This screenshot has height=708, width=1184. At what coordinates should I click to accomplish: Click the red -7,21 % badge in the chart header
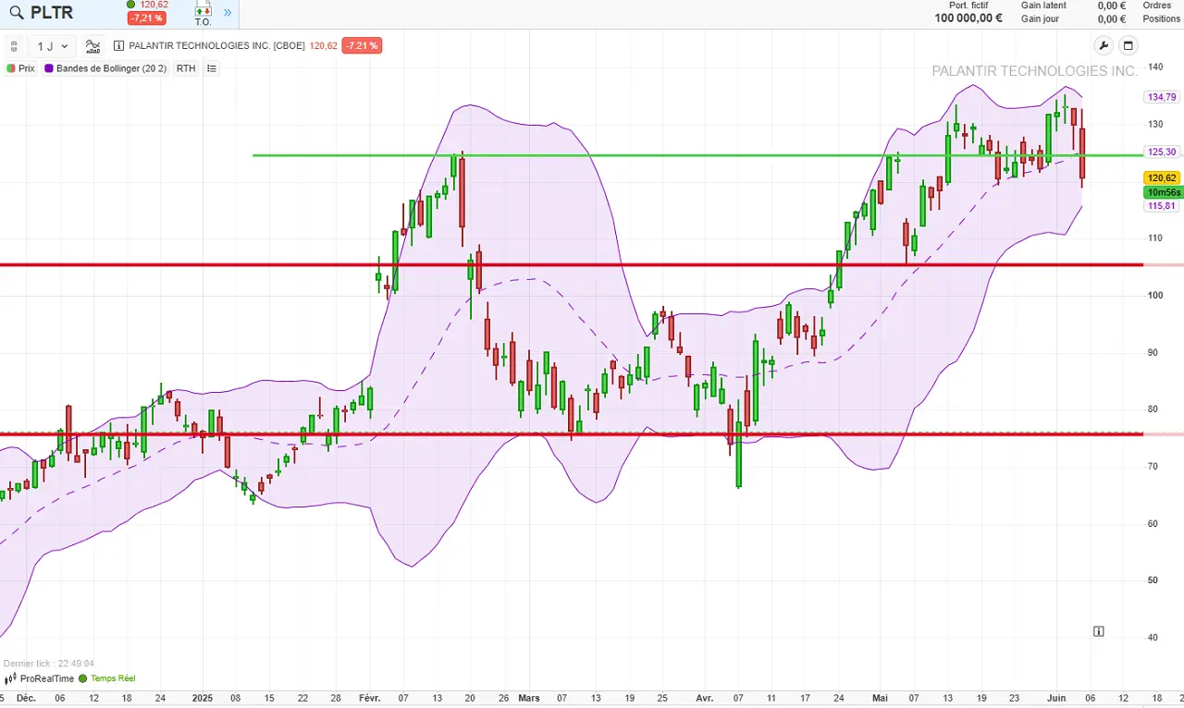coord(361,46)
